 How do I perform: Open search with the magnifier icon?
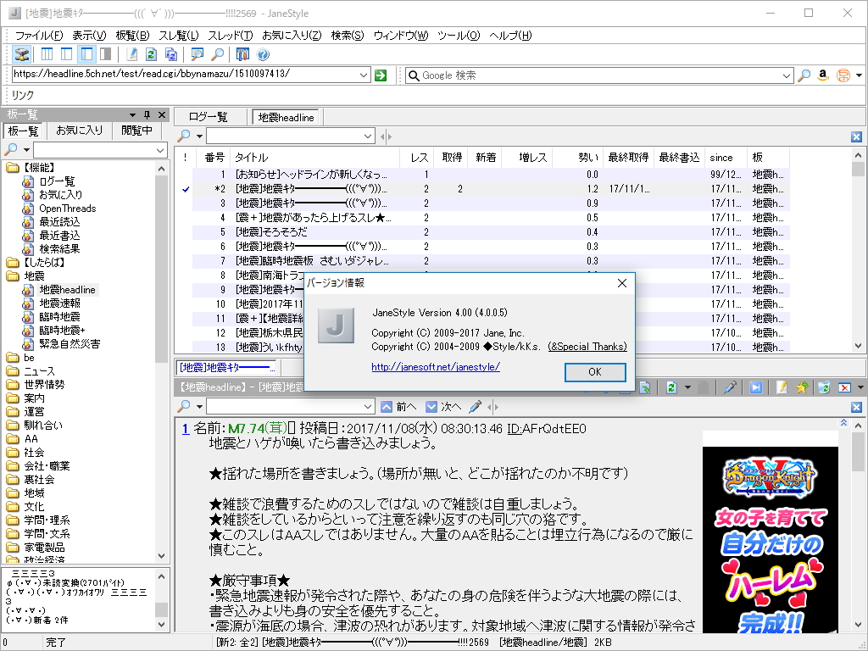pos(217,53)
